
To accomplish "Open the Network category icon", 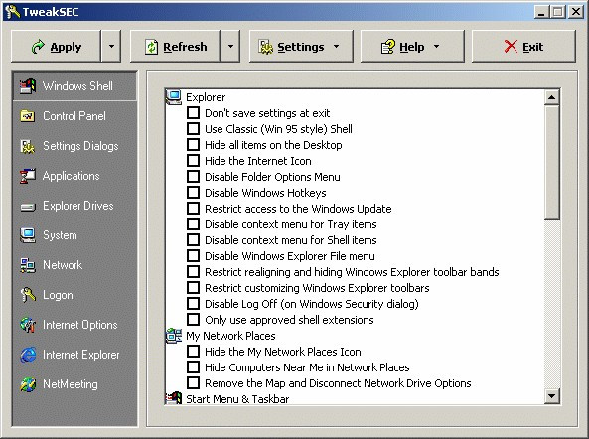I will coord(28,265).
